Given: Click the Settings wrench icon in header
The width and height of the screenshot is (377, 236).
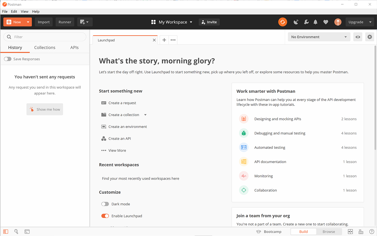Looking at the screenshot, I should point(306,22).
